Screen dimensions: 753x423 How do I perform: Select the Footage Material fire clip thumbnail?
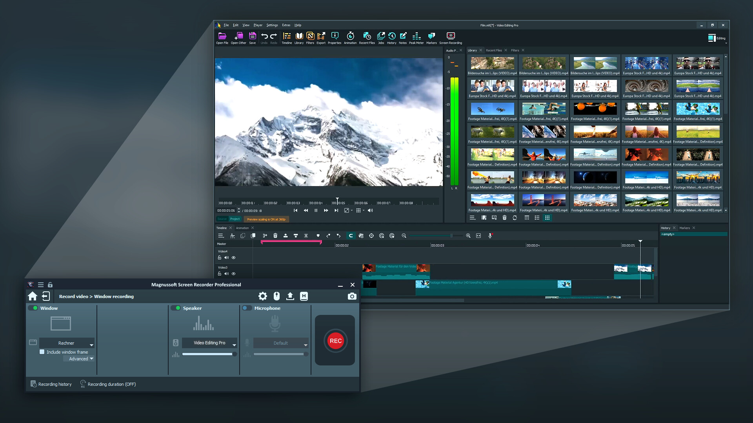[493, 177]
